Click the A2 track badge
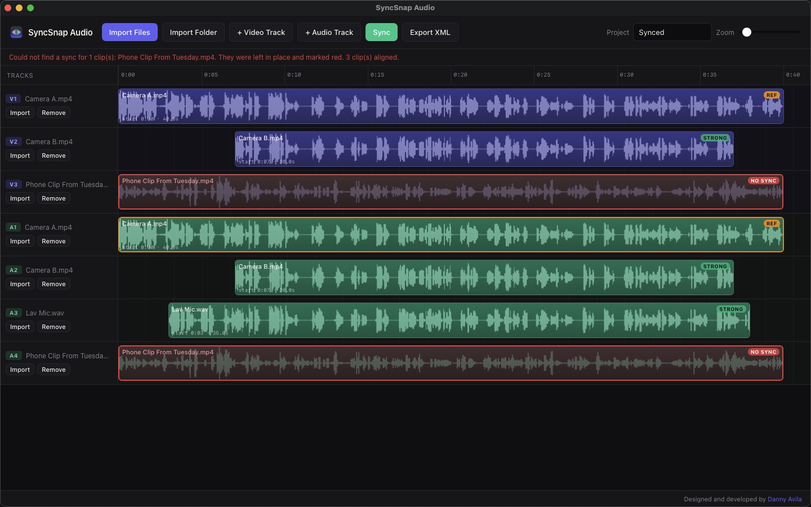The width and height of the screenshot is (811, 507). pyautogui.click(x=14, y=270)
